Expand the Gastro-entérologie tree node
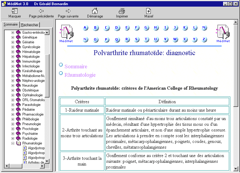Image resolution: width=240 pixels, height=173 pixels. pos(13,32)
